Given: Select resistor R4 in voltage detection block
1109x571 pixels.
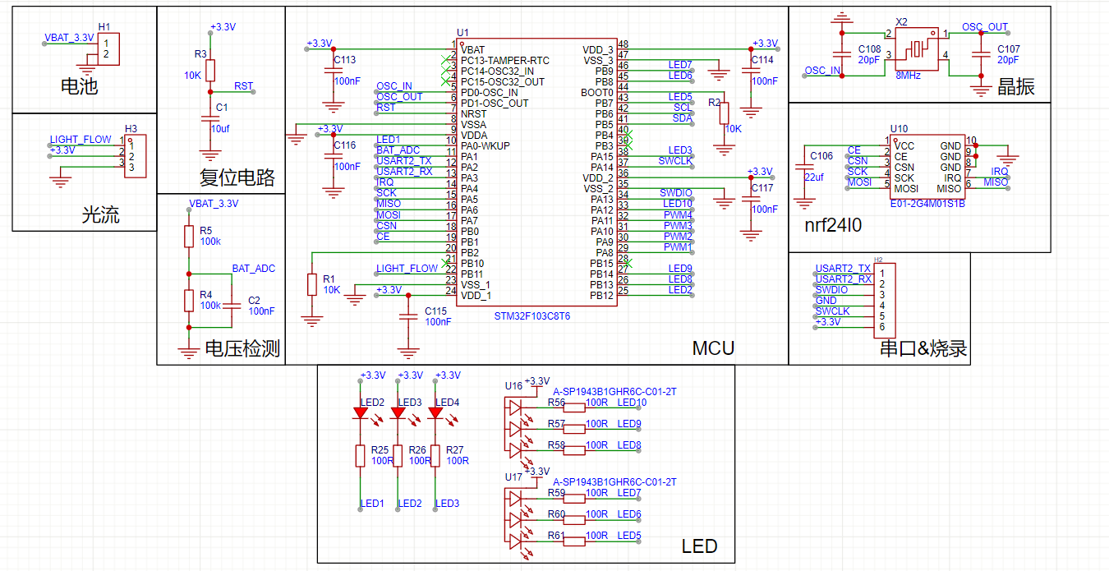Looking at the screenshot, I should (x=189, y=301).
